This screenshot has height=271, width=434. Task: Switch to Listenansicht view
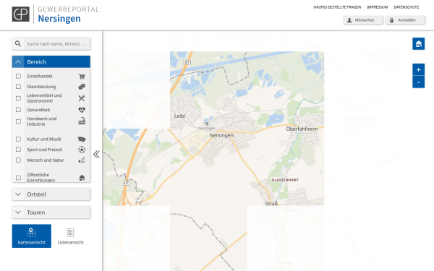(x=71, y=236)
